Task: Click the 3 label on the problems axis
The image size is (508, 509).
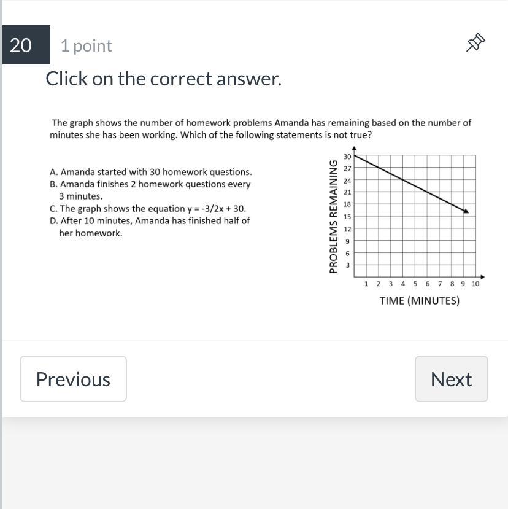Action: [347, 265]
